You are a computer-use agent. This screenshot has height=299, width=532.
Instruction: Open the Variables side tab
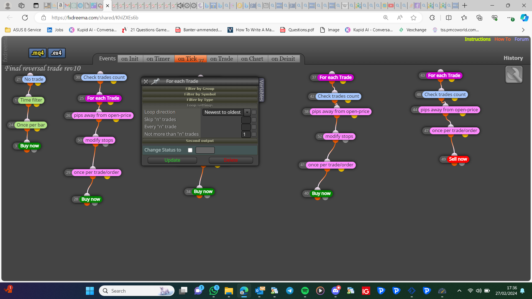pos(261,90)
